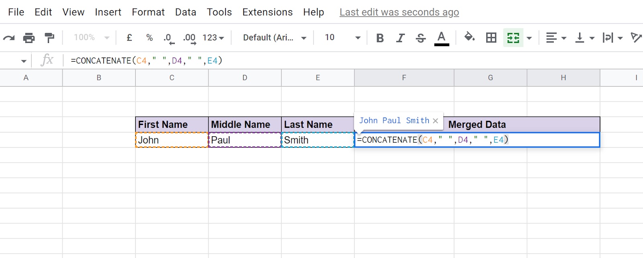Open the Extensions menu
The image size is (643, 258).
click(267, 12)
